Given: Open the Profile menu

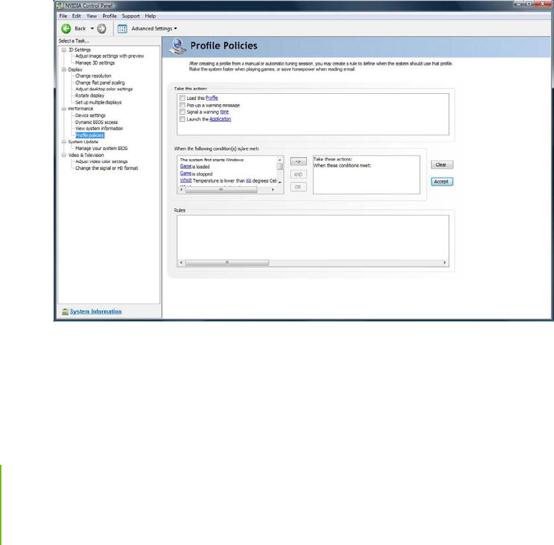Looking at the screenshot, I should click(x=110, y=16).
